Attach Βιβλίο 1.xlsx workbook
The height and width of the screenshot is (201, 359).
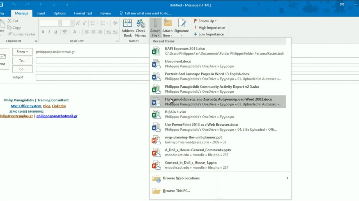coord(218,114)
